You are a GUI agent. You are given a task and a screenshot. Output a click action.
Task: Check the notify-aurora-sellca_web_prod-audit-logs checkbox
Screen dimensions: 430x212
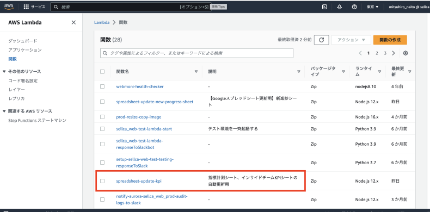tap(102, 199)
